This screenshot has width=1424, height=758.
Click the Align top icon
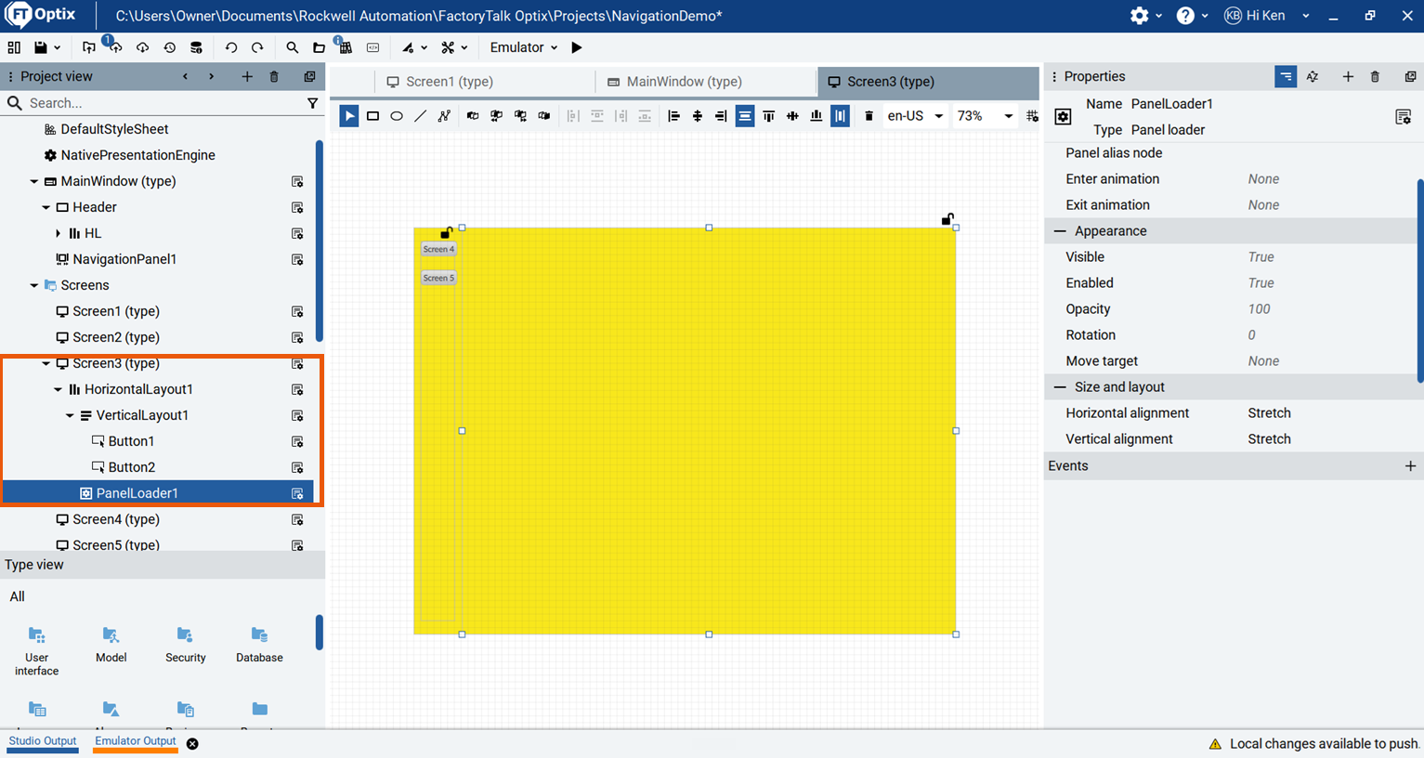[768, 116]
